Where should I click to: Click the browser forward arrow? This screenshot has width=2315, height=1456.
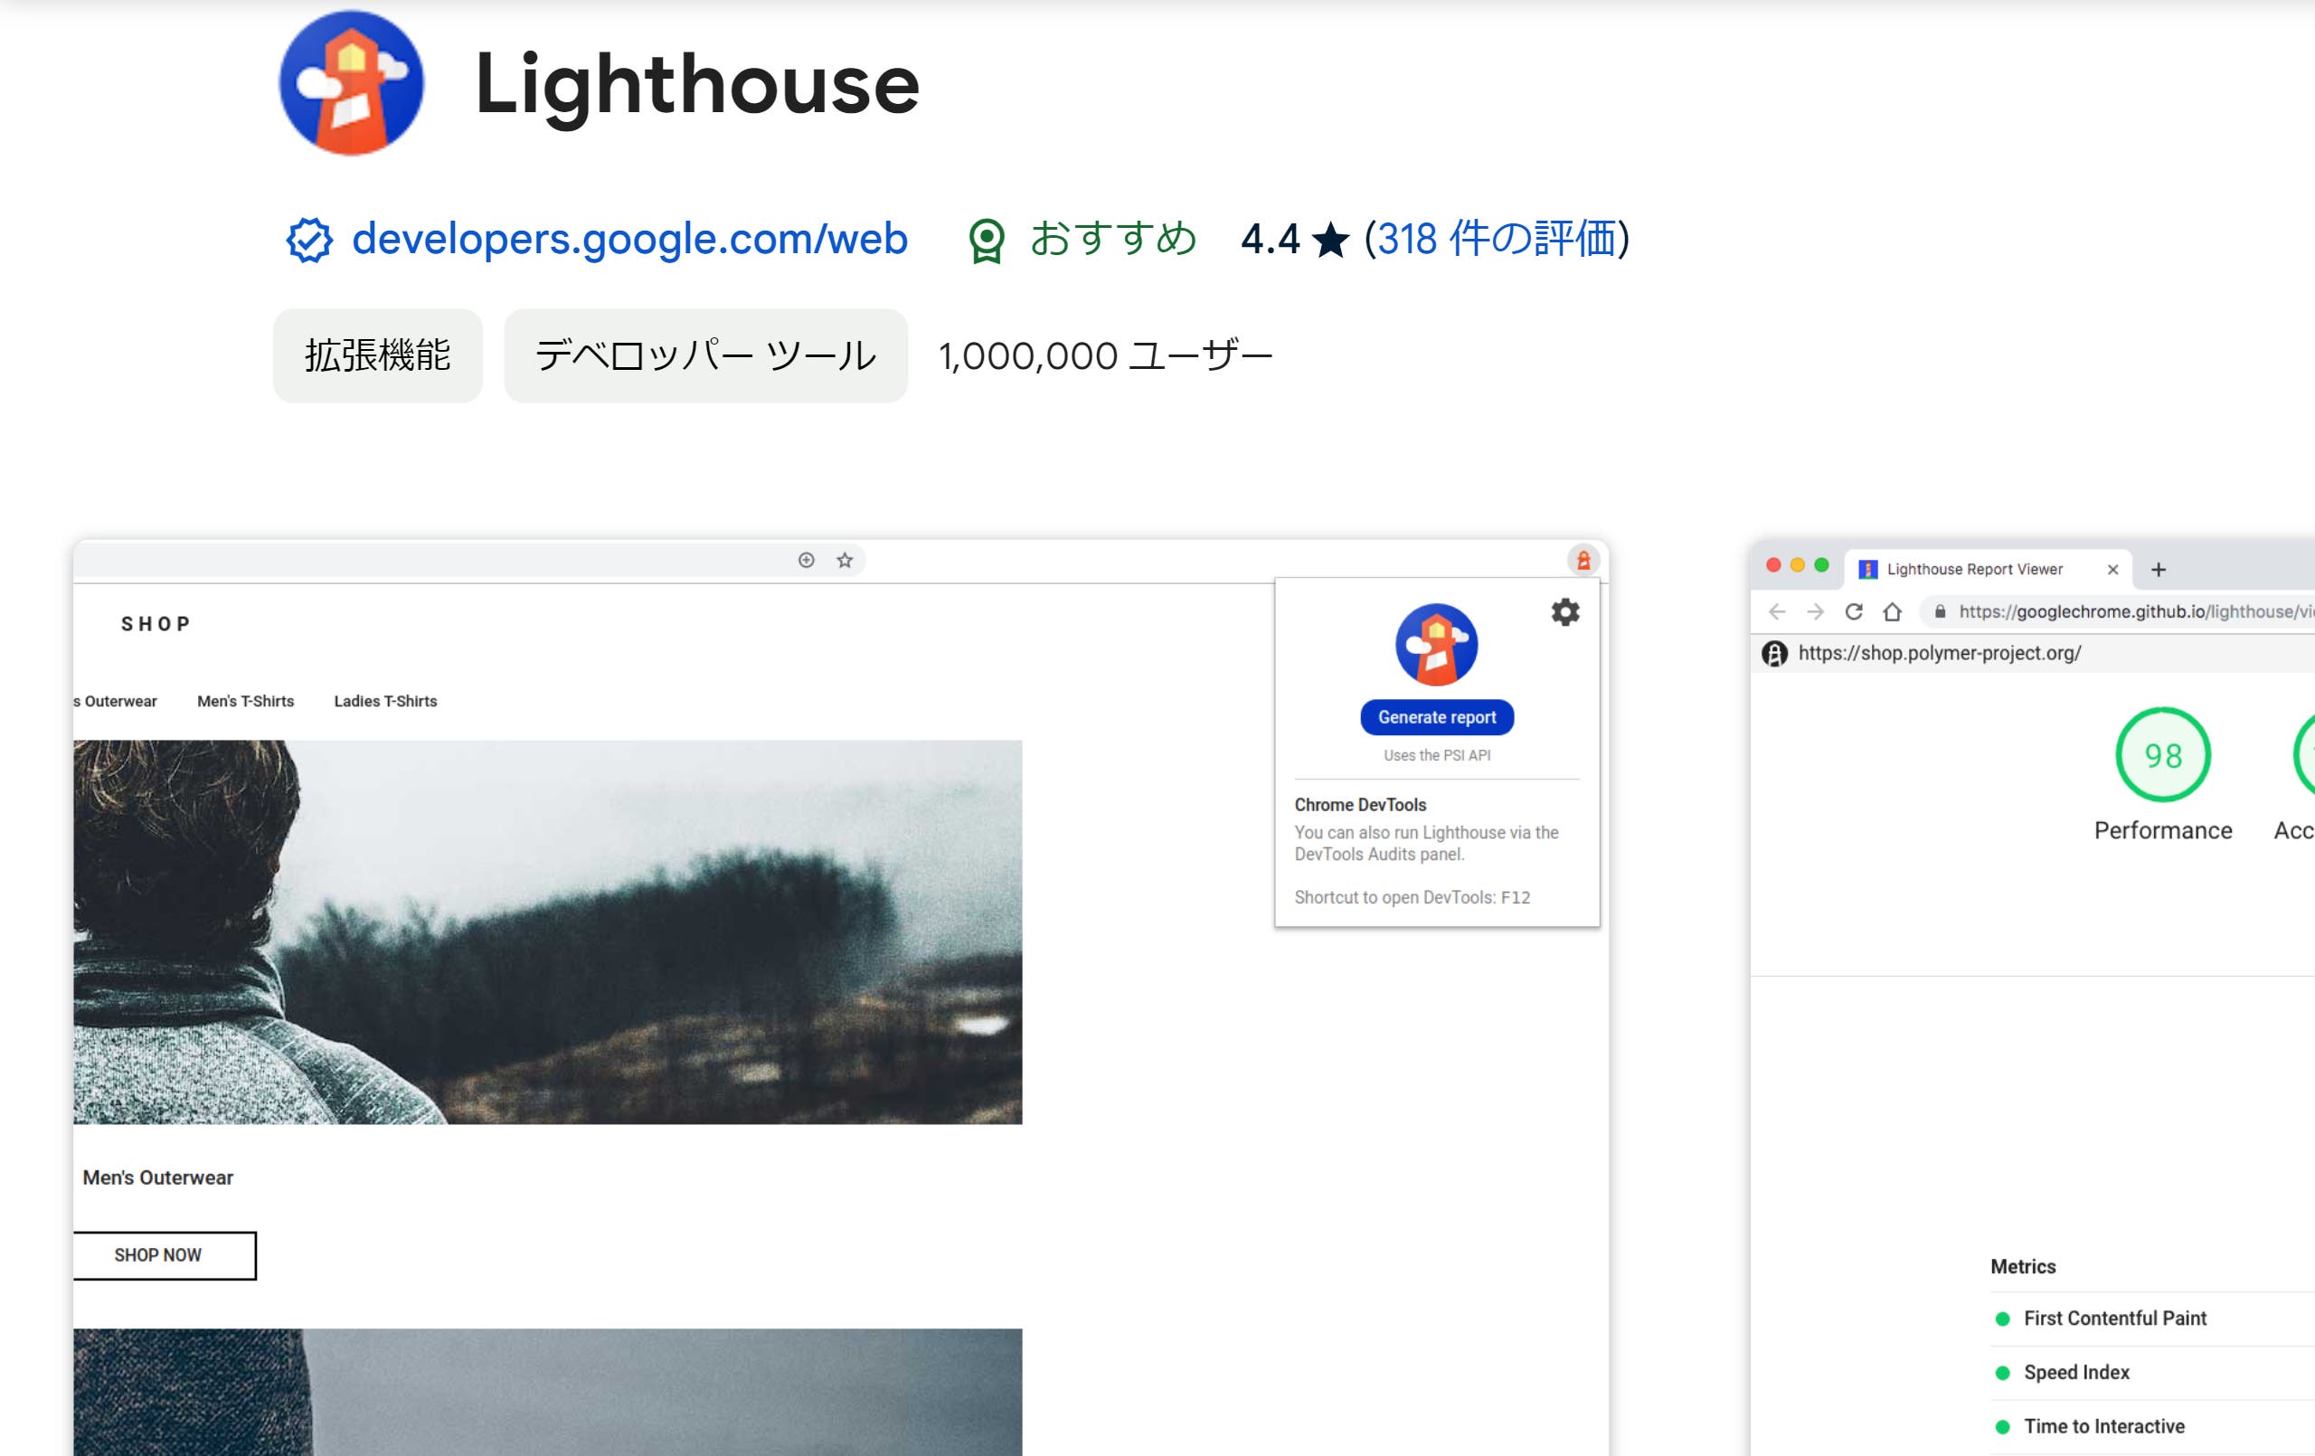(1815, 611)
